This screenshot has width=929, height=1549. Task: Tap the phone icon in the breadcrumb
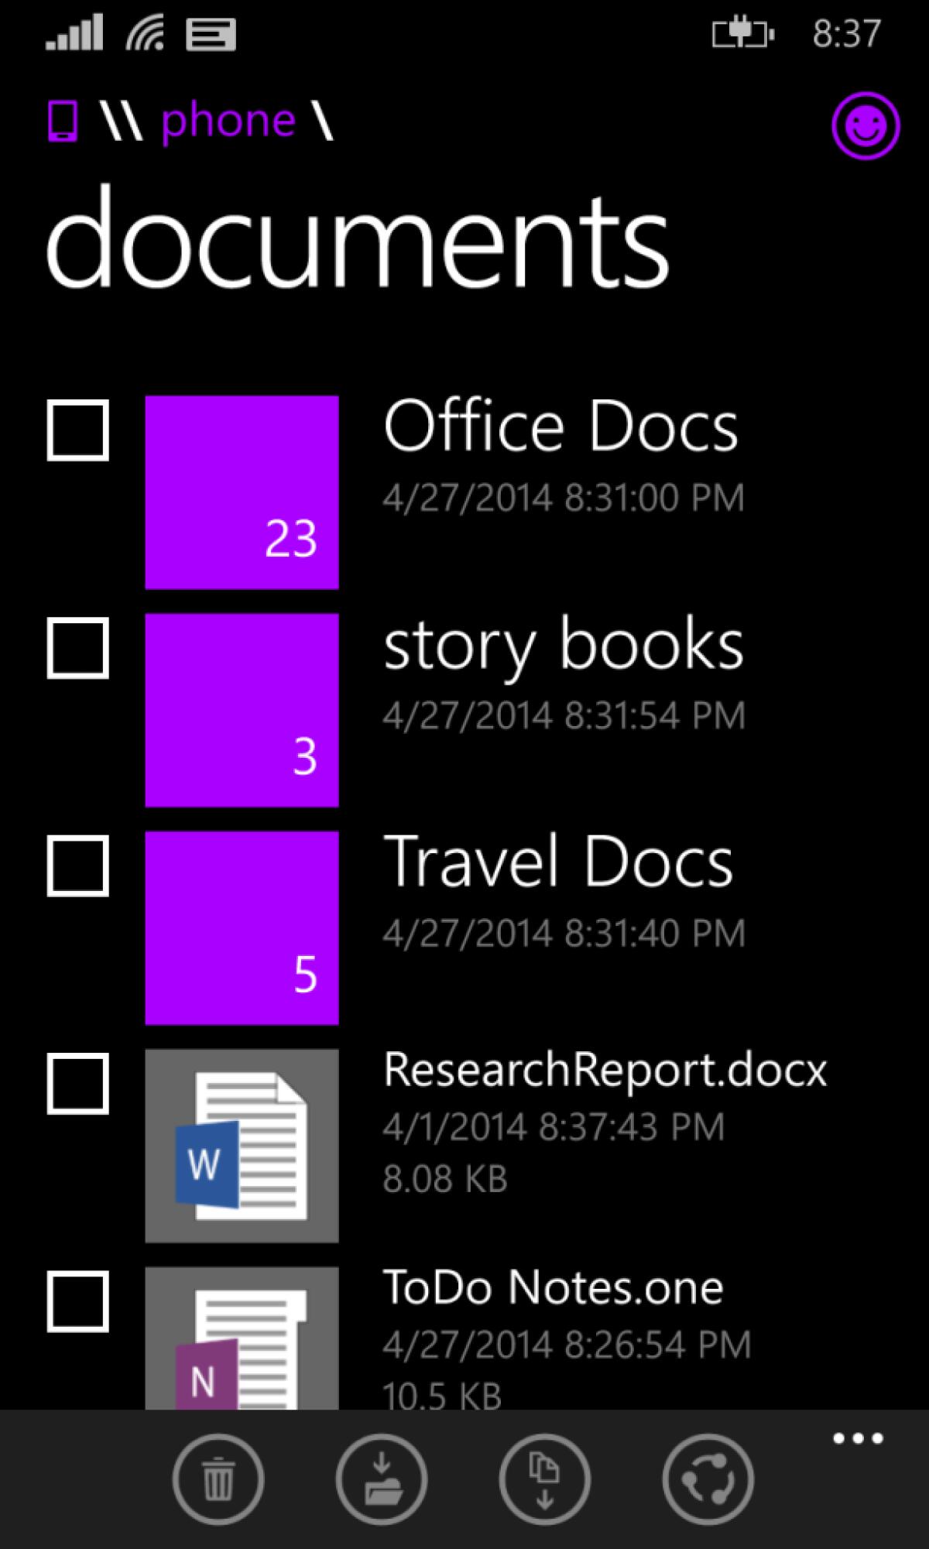[62, 122]
